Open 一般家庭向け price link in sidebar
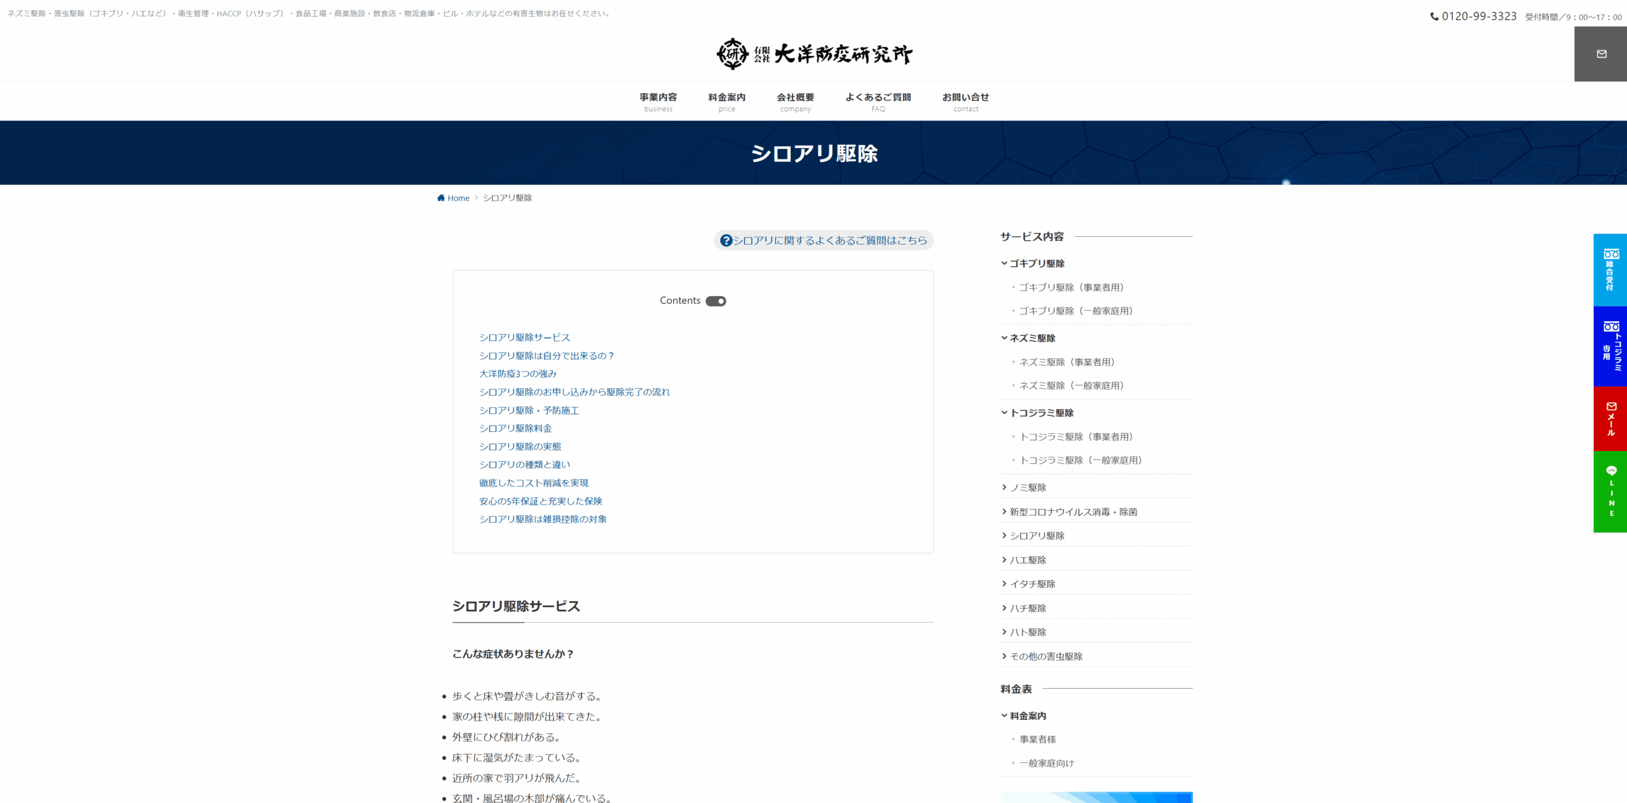This screenshot has height=803, width=1627. [1047, 763]
